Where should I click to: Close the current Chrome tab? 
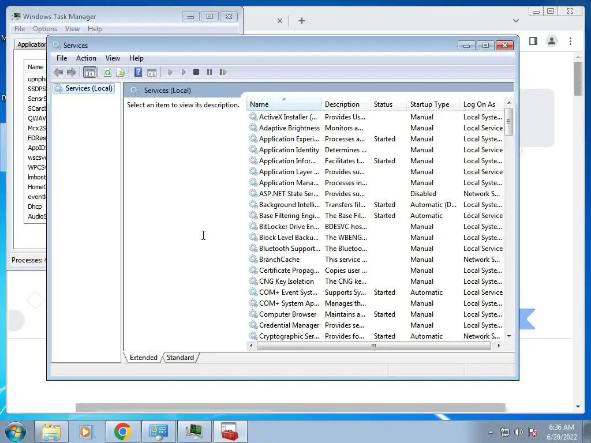[x=280, y=21]
